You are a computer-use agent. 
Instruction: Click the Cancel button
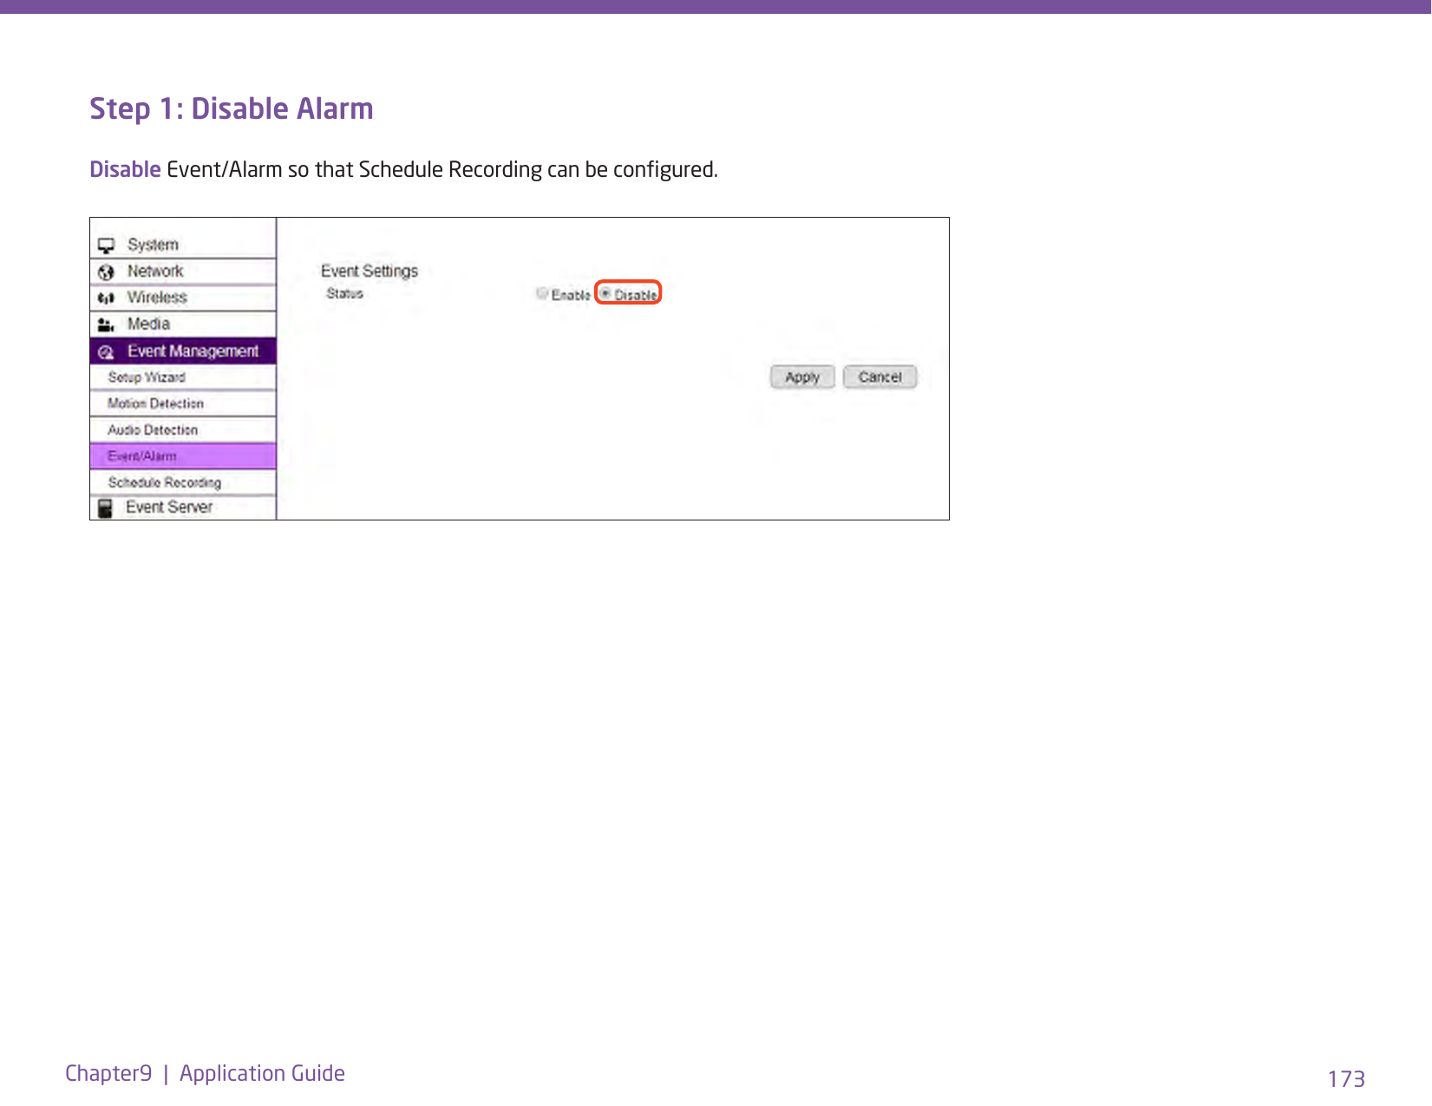[x=879, y=377]
